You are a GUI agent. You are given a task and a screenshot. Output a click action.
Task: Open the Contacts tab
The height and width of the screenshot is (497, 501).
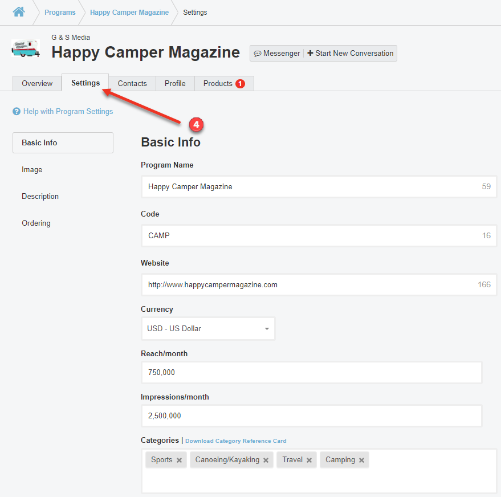coord(132,83)
